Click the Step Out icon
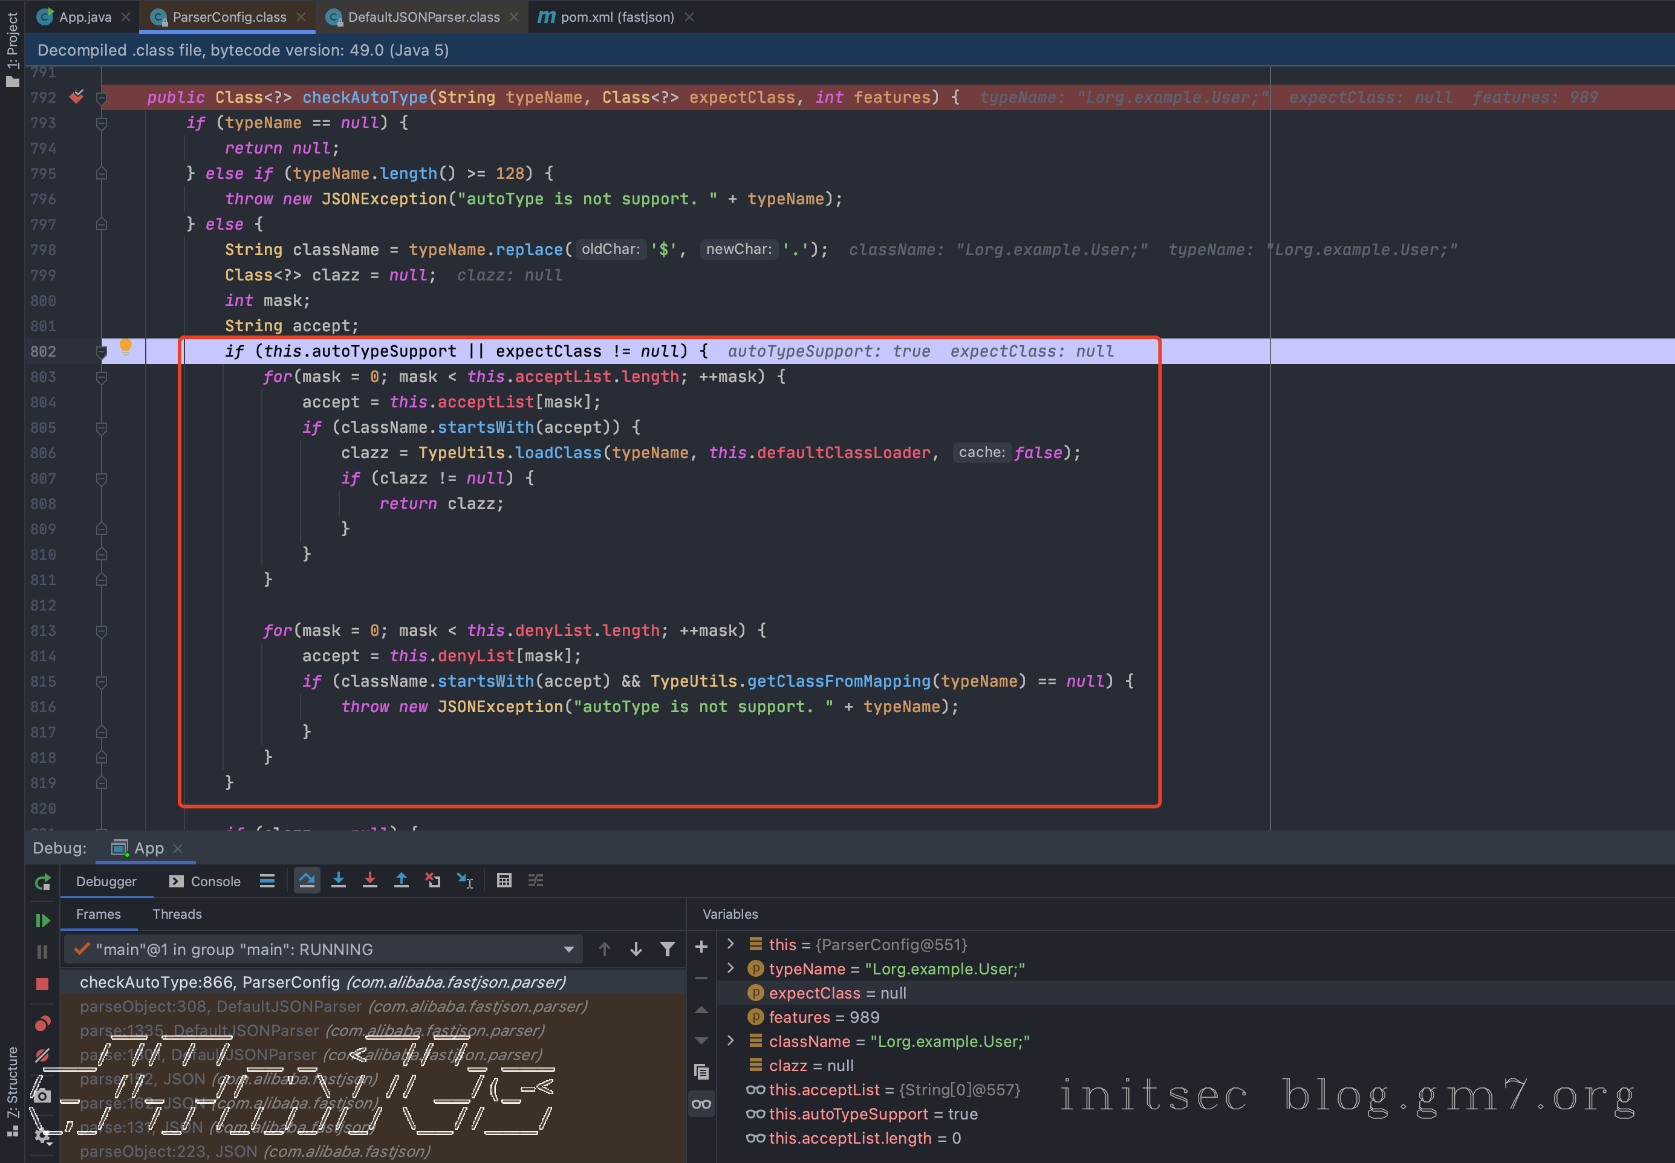This screenshot has height=1163, width=1675. click(401, 880)
